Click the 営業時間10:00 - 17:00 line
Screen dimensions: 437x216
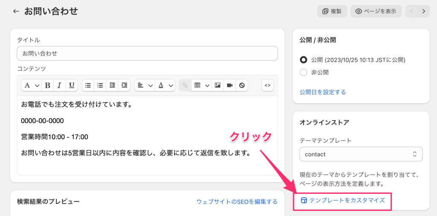pos(55,137)
